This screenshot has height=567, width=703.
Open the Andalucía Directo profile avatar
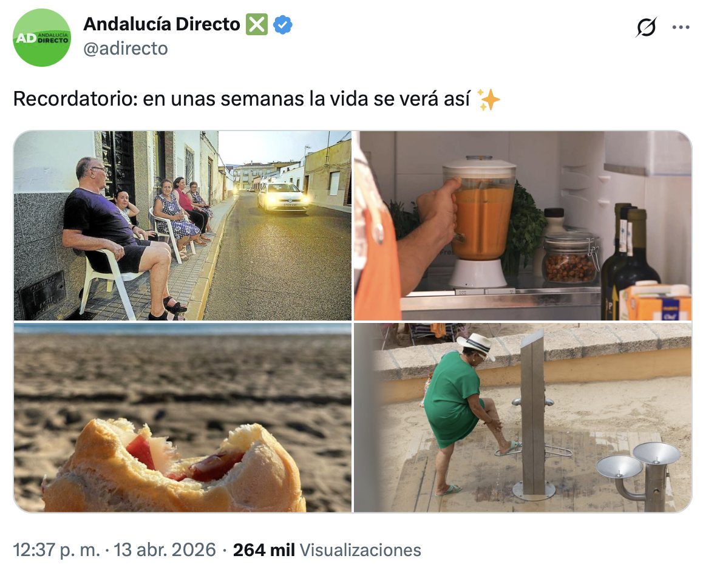(x=42, y=38)
